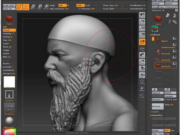The width and height of the screenshot is (180, 135).
Task: Select the Tweak brush from brush list
Action: pos(7,30)
